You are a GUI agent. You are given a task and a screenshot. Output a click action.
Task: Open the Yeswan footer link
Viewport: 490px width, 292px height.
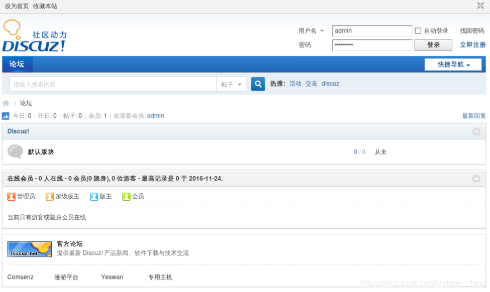click(x=112, y=277)
